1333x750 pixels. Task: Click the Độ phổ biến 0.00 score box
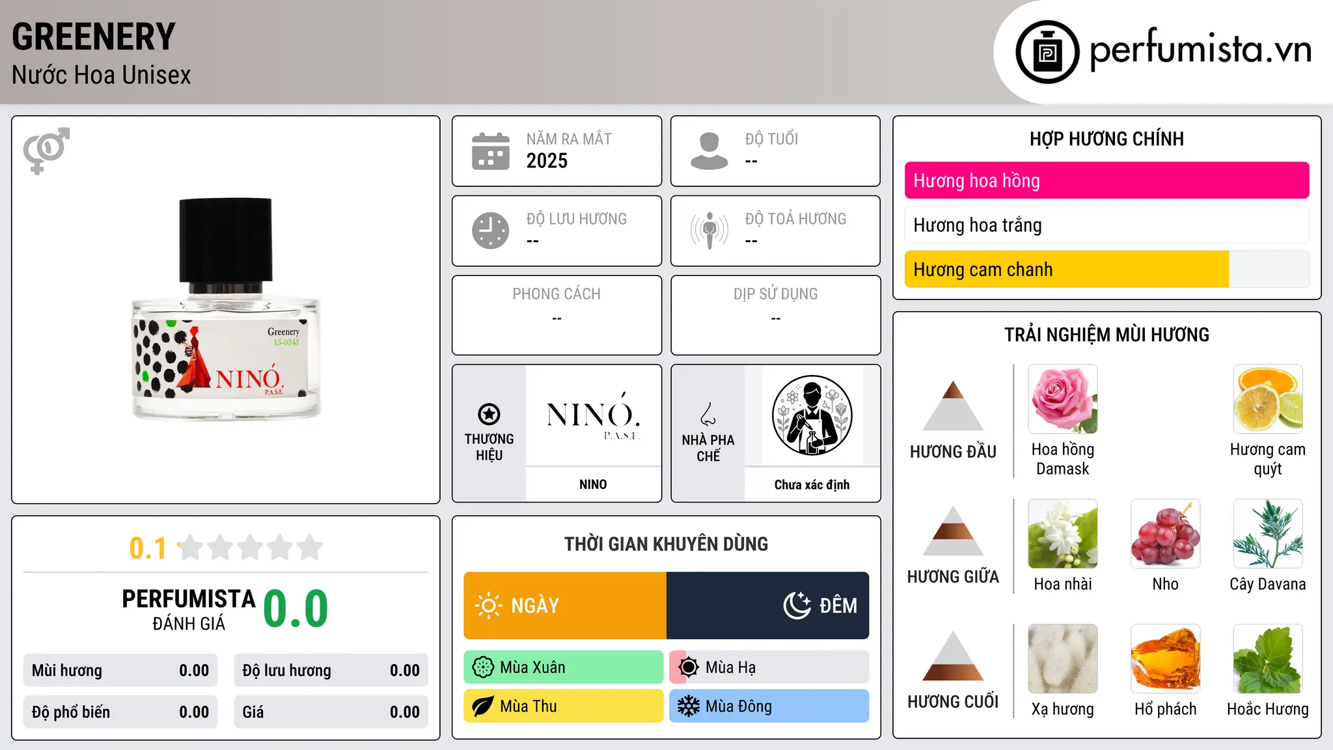click(120, 712)
